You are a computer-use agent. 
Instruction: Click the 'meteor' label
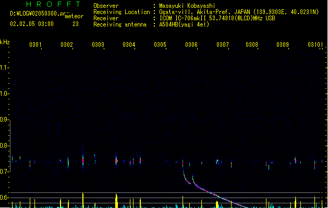point(74,16)
